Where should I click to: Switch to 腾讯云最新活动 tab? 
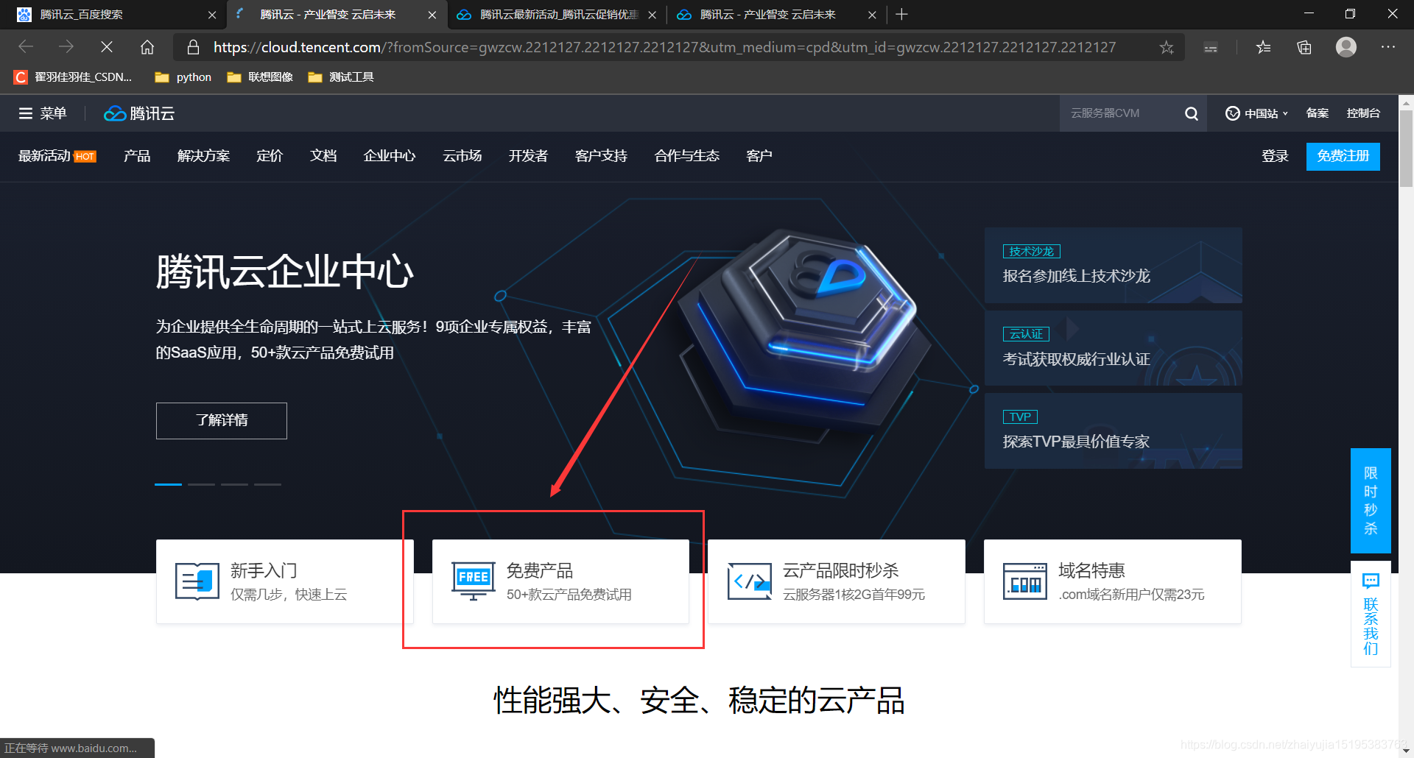point(557,15)
